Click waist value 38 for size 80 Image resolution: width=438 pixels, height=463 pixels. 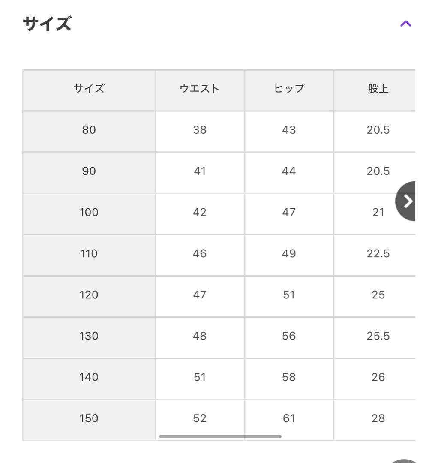[x=200, y=130]
